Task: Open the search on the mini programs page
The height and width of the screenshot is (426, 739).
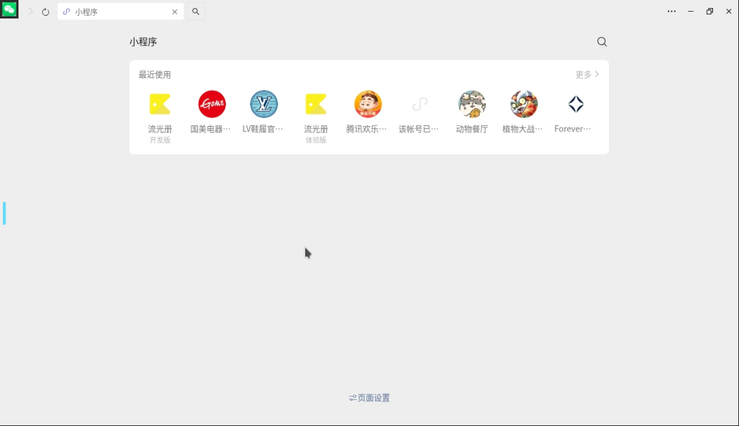Action: coord(601,42)
